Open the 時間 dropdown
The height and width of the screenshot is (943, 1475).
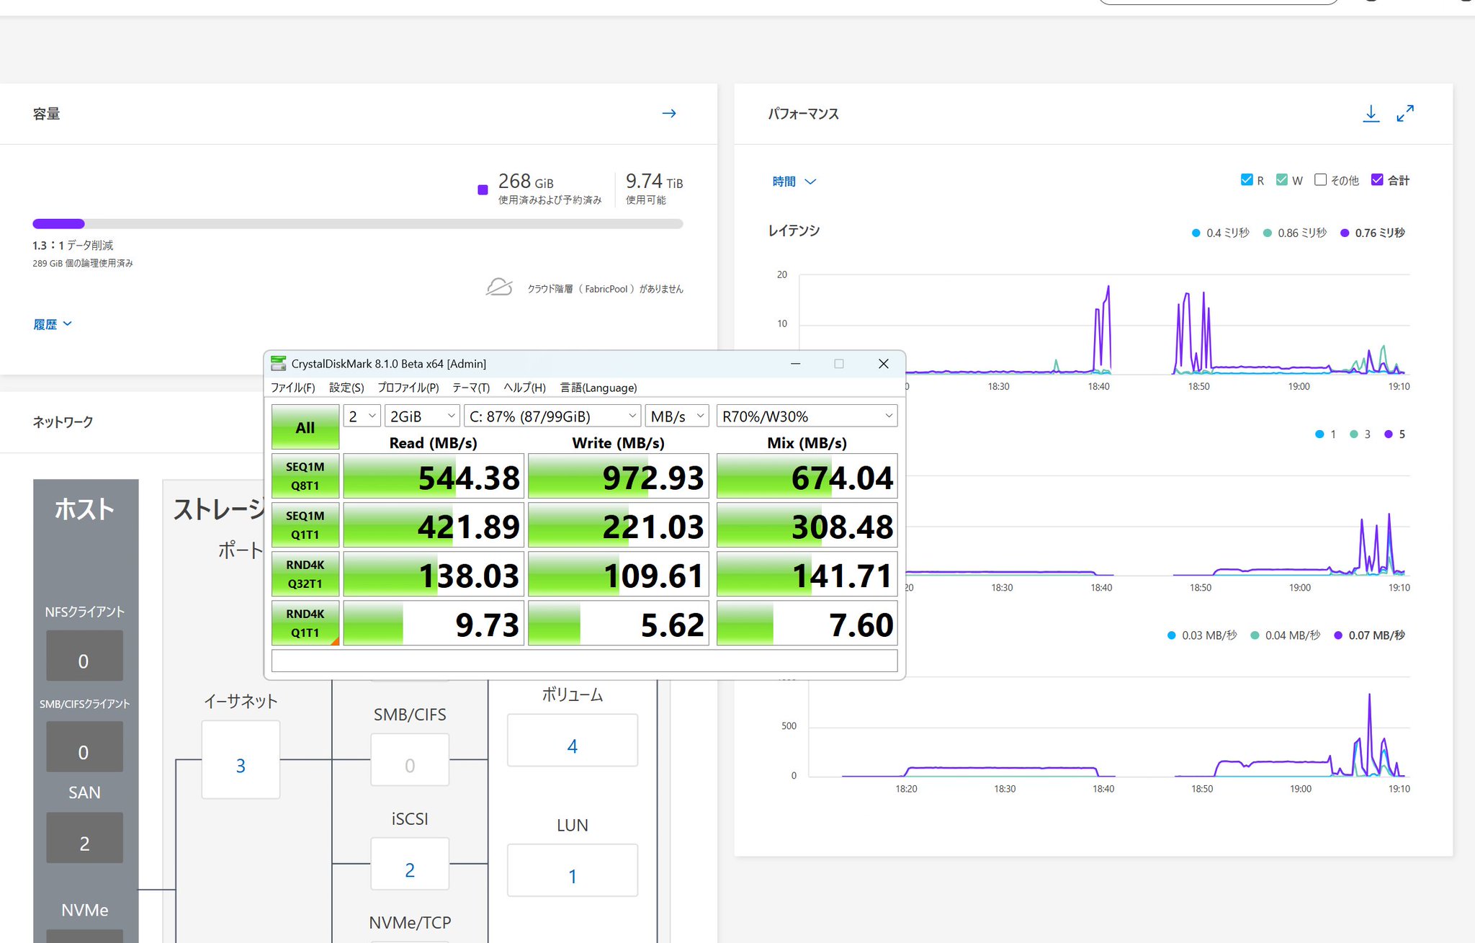click(794, 182)
